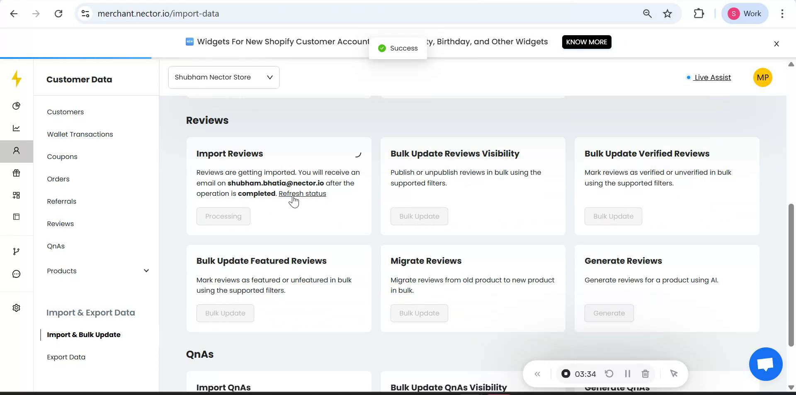Open the widgets grid sidebar icon
The height and width of the screenshot is (395, 796).
tap(17, 195)
